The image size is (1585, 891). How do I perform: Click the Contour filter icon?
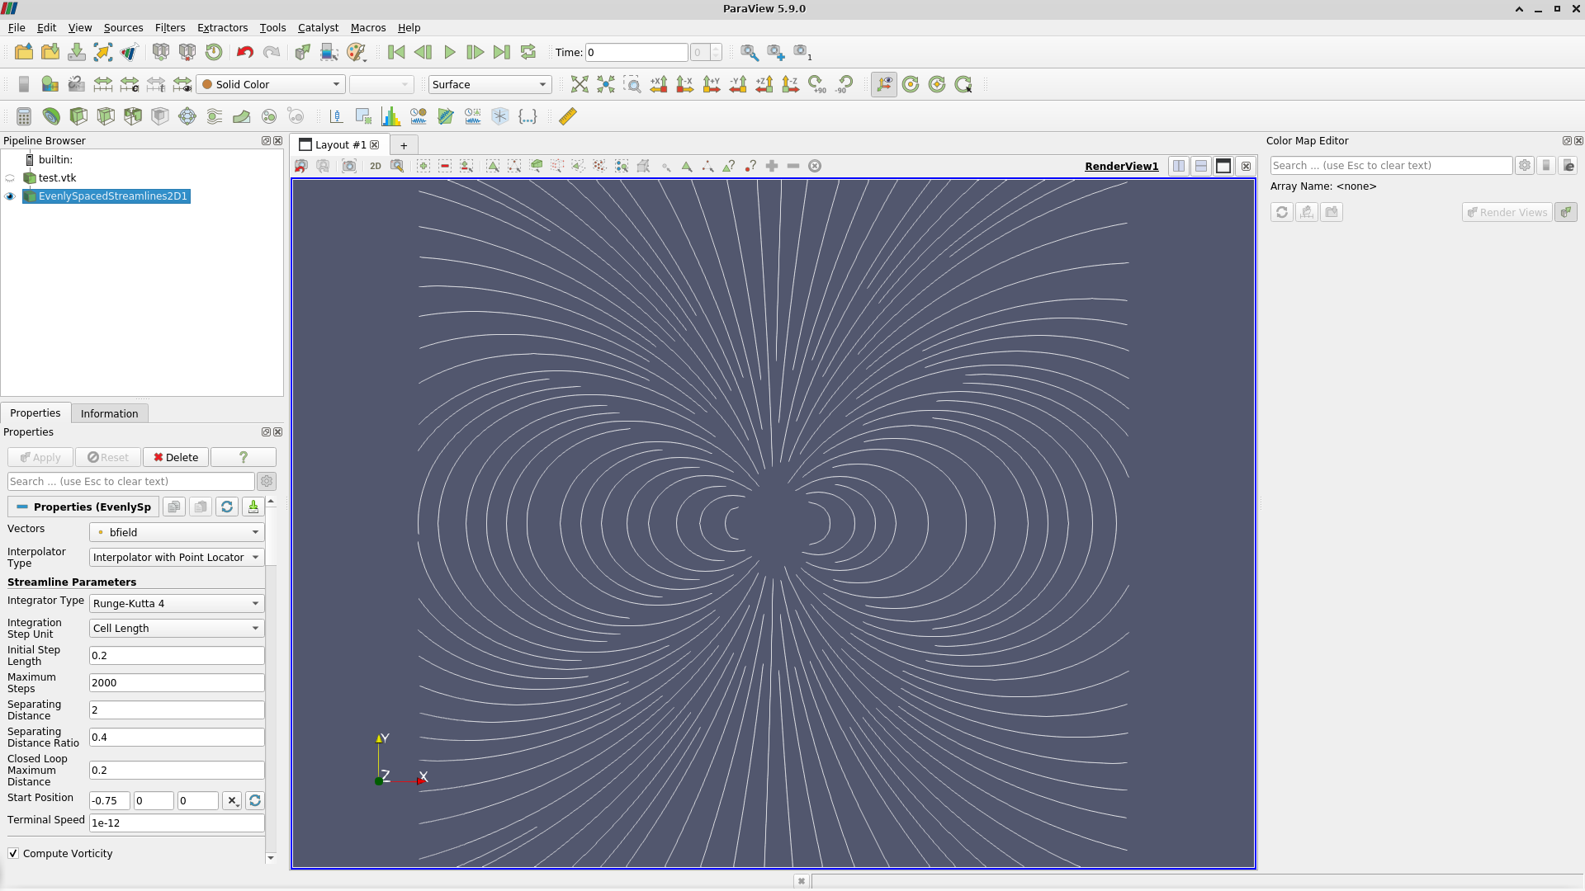pyautogui.click(x=51, y=116)
